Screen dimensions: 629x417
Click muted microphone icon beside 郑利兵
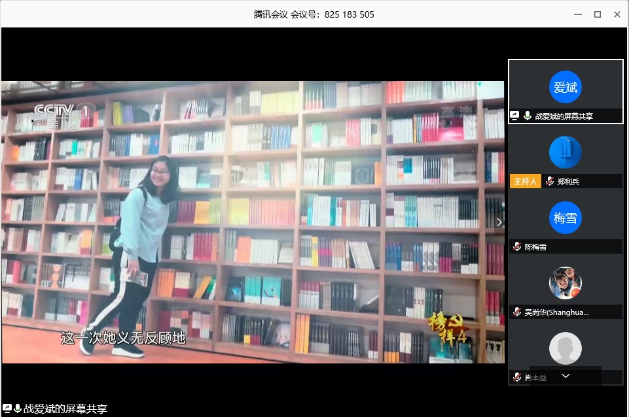point(549,182)
